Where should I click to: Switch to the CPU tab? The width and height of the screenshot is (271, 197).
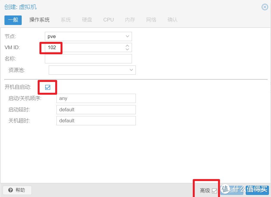pos(108,20)
